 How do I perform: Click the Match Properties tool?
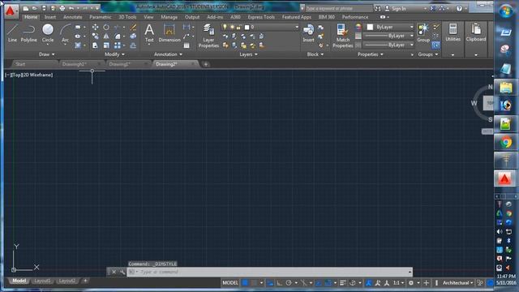(x=342, y=36)
